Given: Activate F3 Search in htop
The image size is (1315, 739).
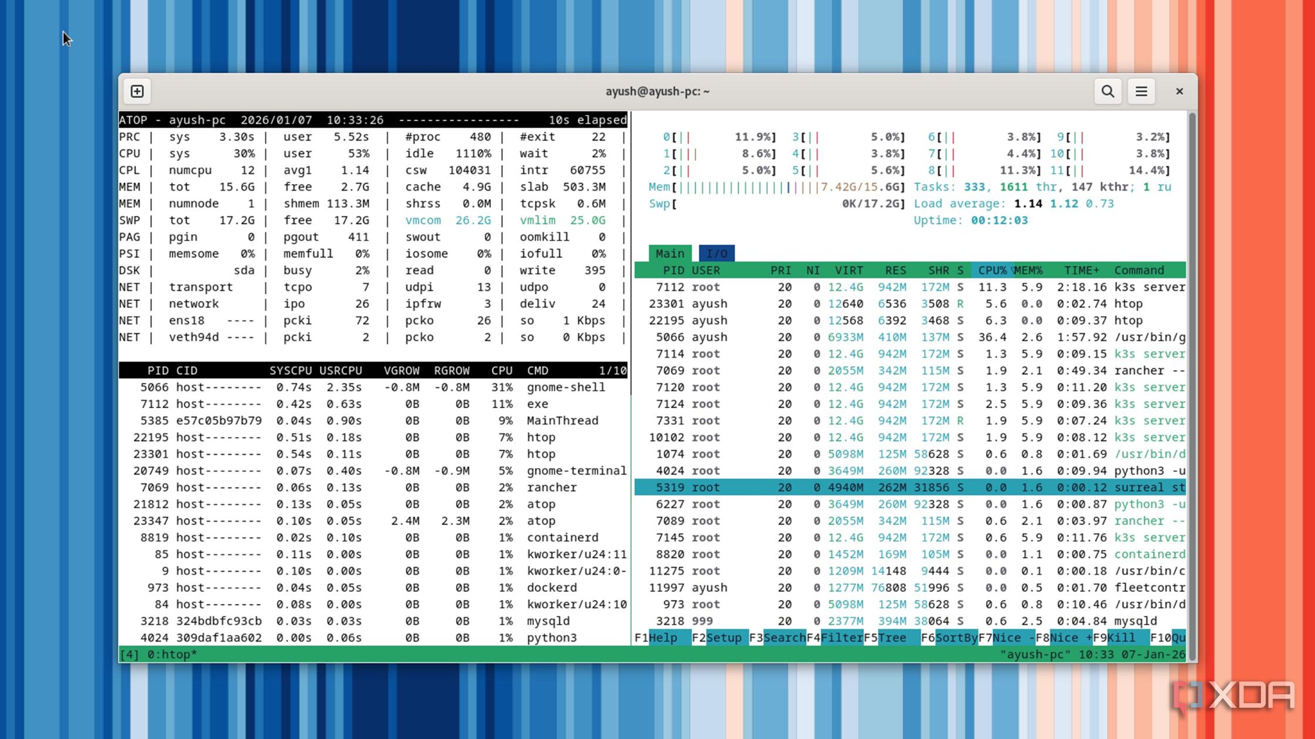Looking at the screenshot, I should tap(778, 638).
